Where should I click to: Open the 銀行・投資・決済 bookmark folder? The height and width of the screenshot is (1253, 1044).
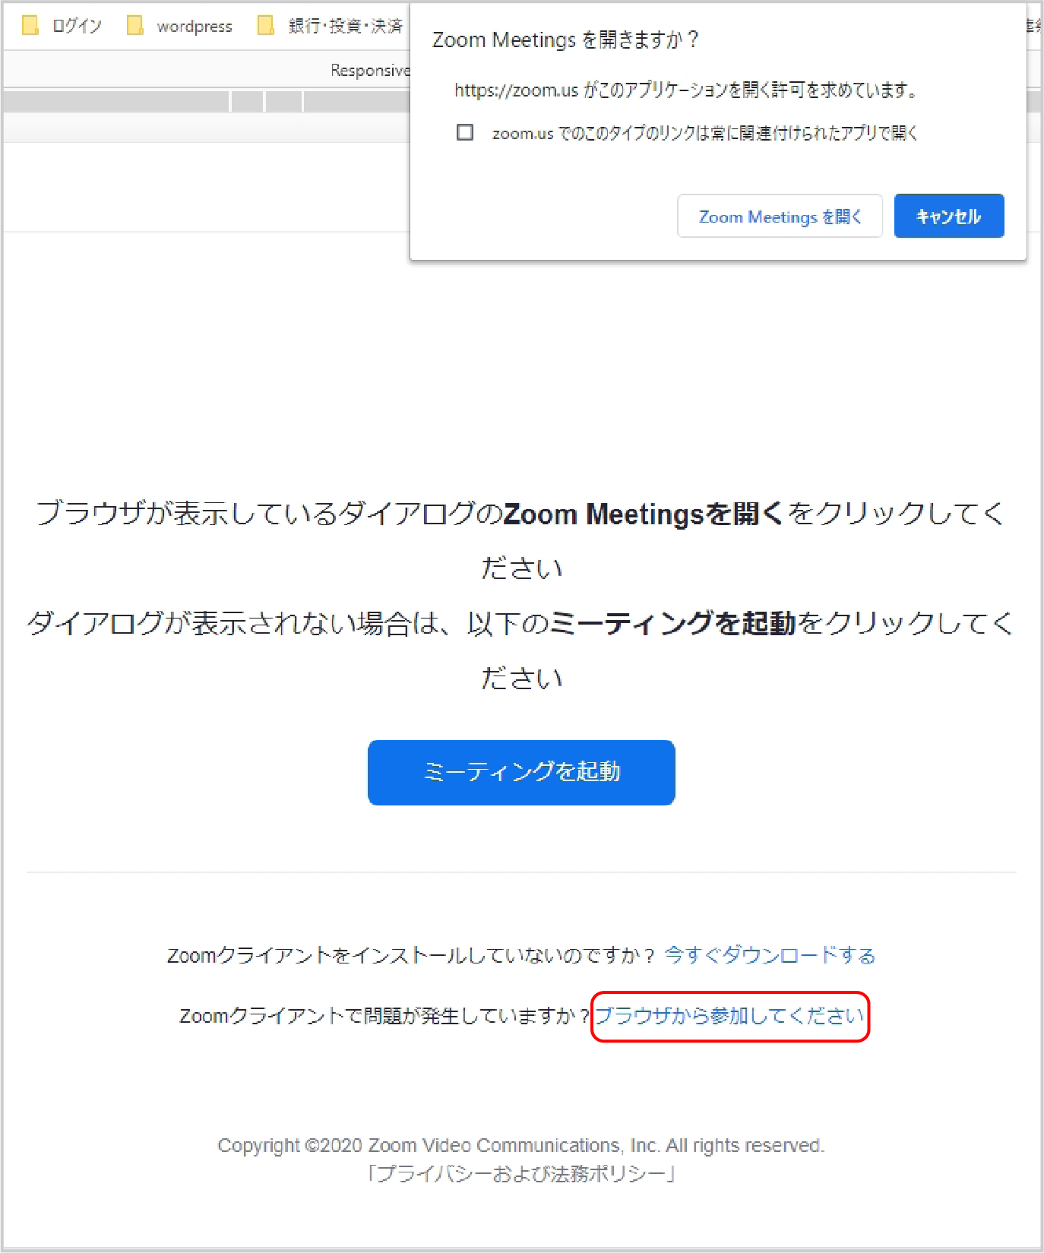pyautogui.click(x=331, y=26)
